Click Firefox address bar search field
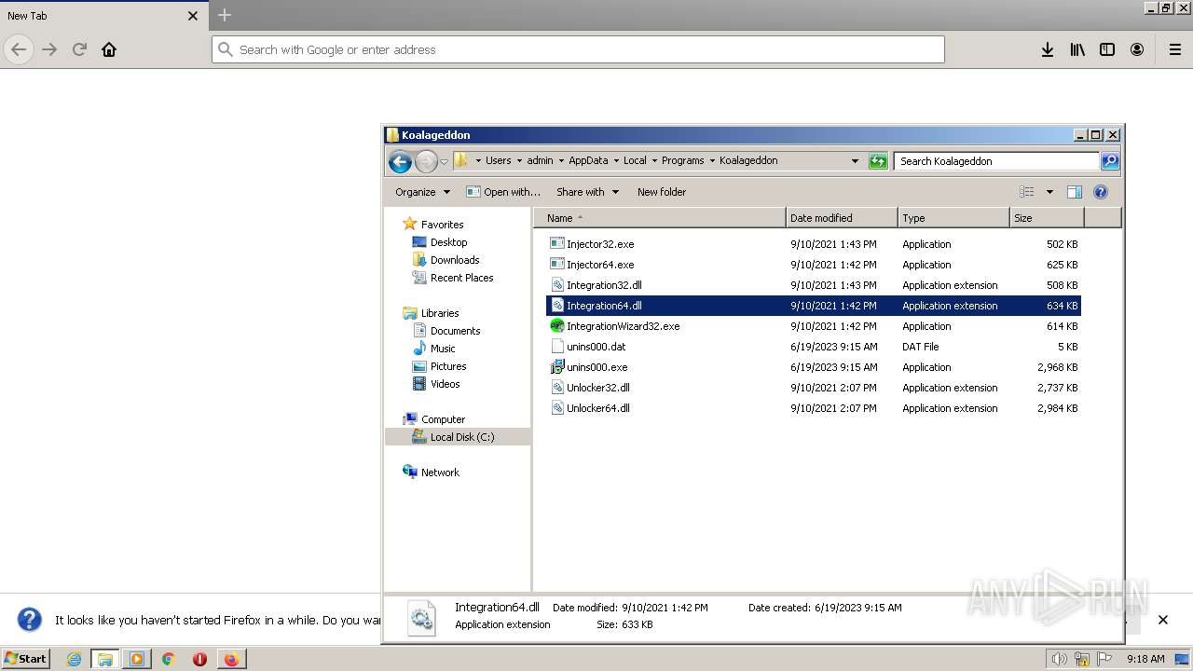This screenshot has height=671, width=1193. 578,49
